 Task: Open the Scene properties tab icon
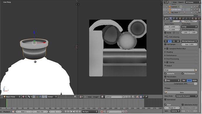[174, 19]
